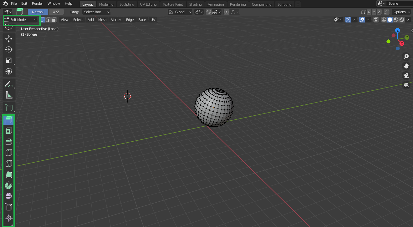Switch to wireframe viewport shading

pyautogui.click(x=384, y=20)
